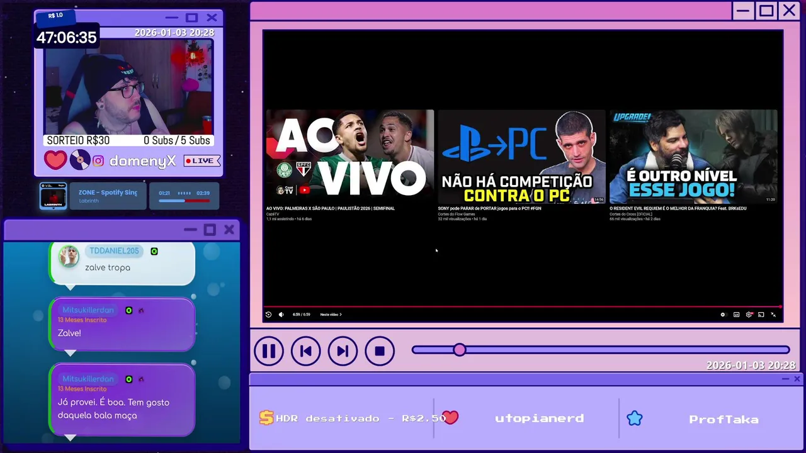The height and width of the screenshot is (453, 806).
Task: Click the 02:39 song duration
Action: (203, 193)
